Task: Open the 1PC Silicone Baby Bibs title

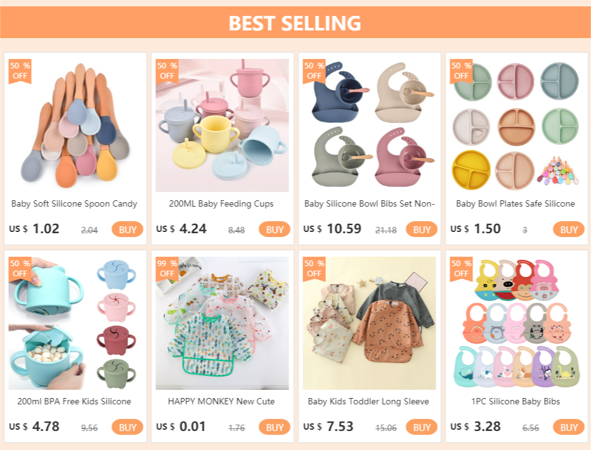Action: (516, 401)
